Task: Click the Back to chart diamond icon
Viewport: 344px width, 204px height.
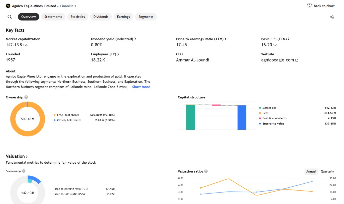Action: (309, 6)
